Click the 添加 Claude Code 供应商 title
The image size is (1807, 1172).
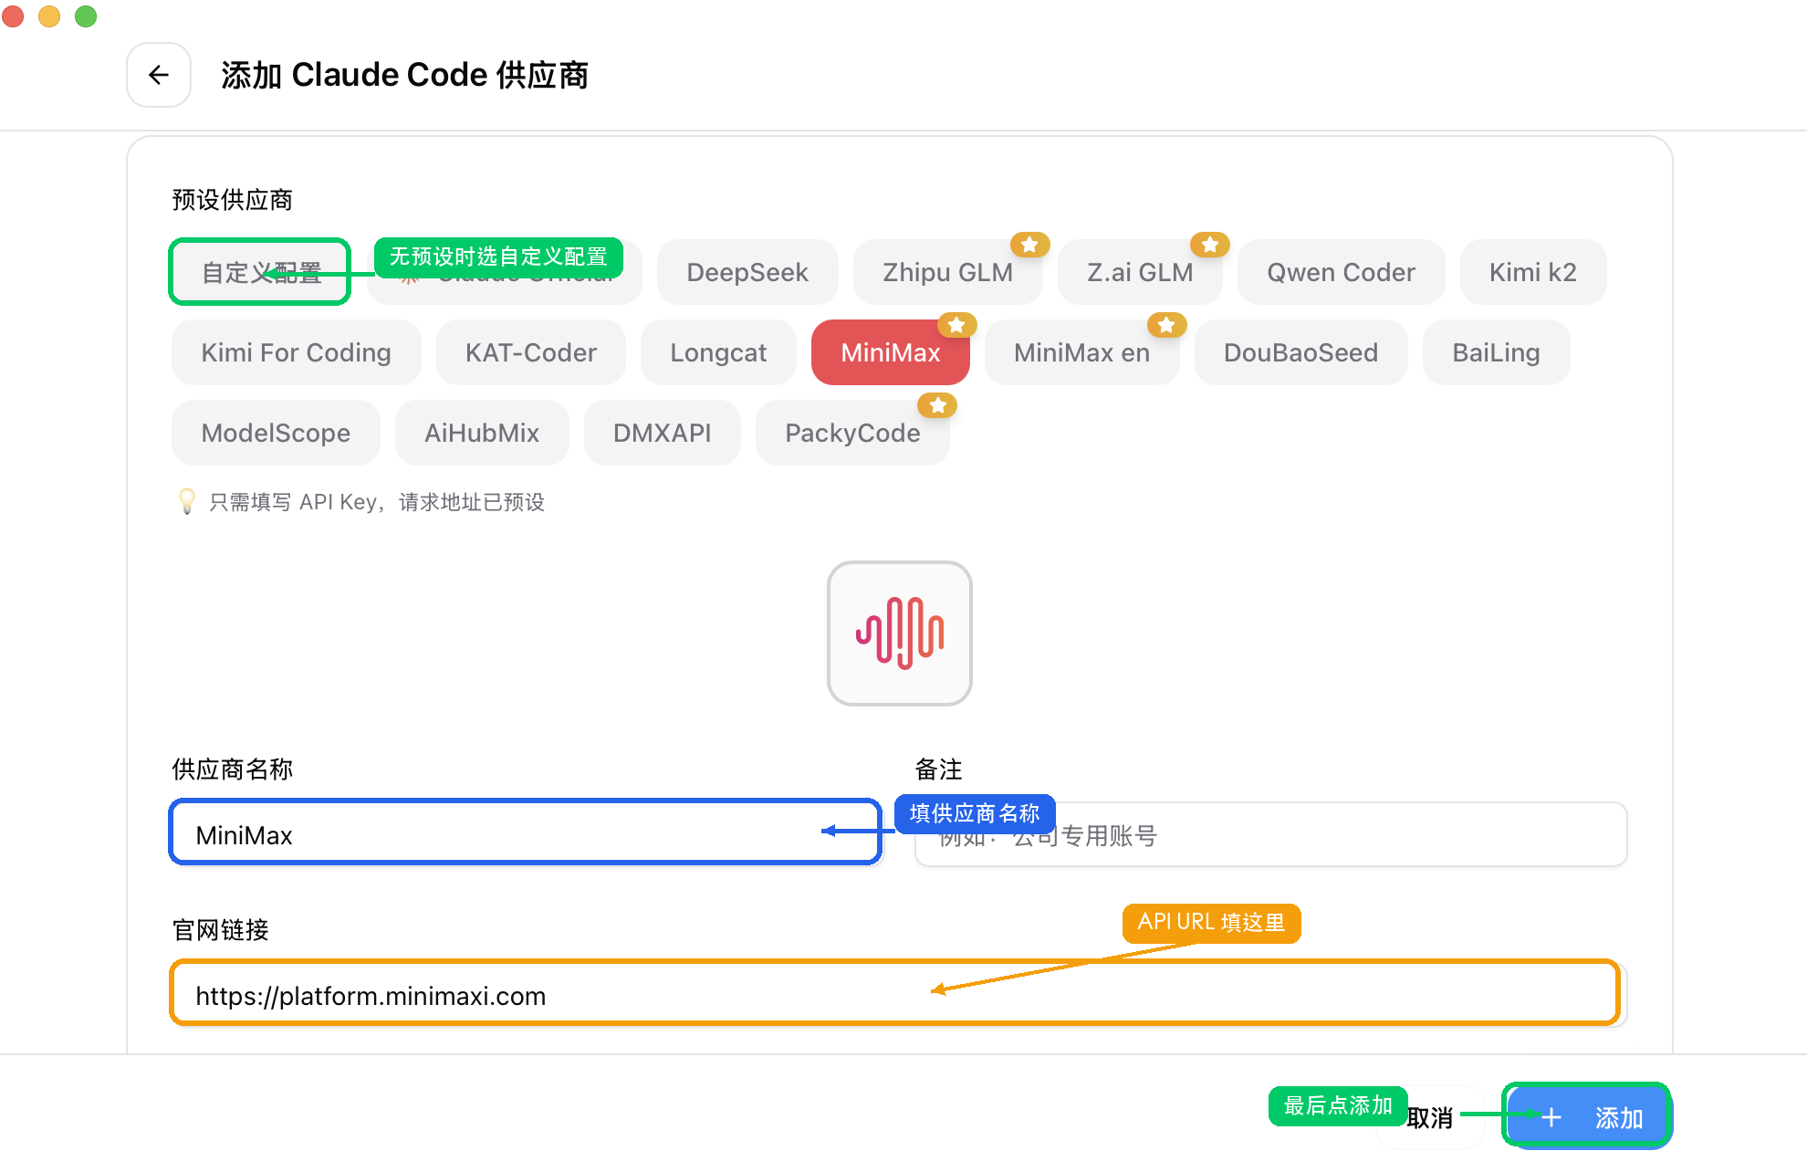click(404, 75)
